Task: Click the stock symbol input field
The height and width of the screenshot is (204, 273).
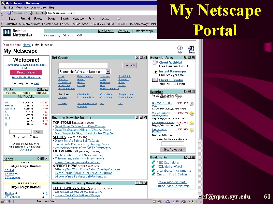Action: point(20,132)
